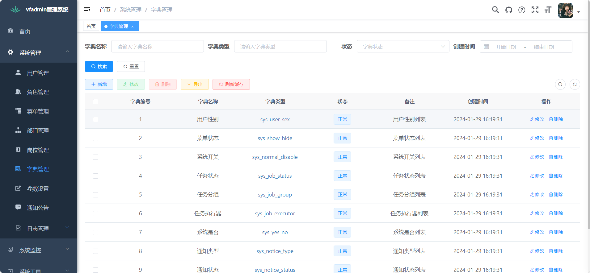Click the blue 搜索 button
Viewport: 590px width, 273px height.
tap(99, 66)
